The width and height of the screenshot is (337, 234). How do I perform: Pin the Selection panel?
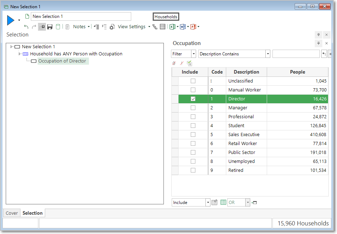pos(318,35)
